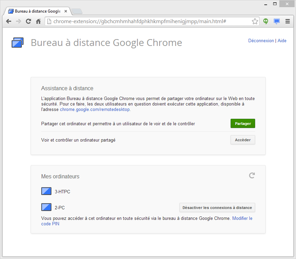Screen dimensions: 296x259
Task: Close the Bureau à distance tab
Action: pos(66,11)
